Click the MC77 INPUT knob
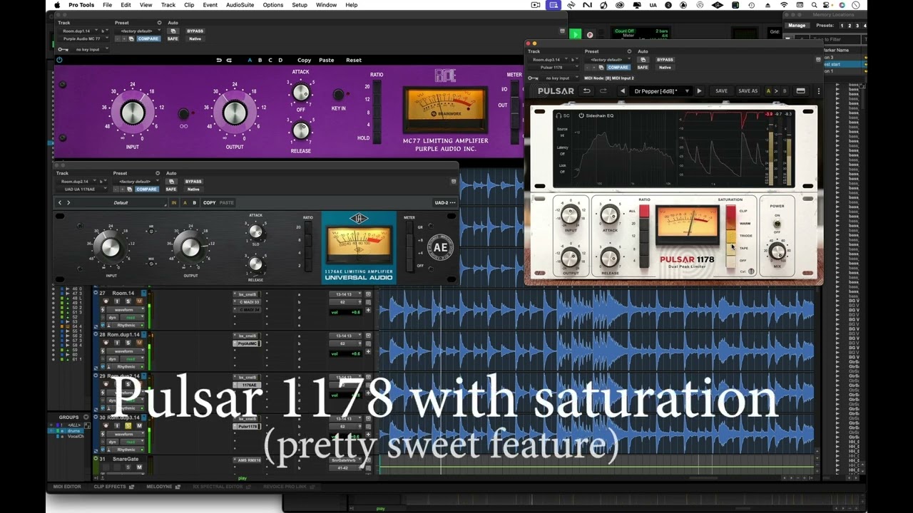The height and width of the screenshot is (513, 913). pyautogui.click(x=132, y=113)
